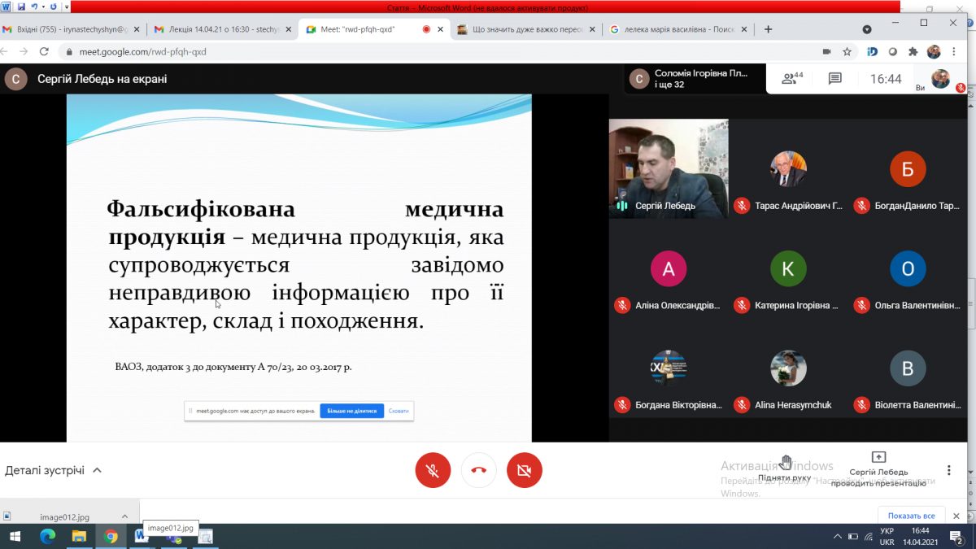Click Більше не ділитися button
The width and height of the screenshot is (976, 549).
(x=351, y=412)
